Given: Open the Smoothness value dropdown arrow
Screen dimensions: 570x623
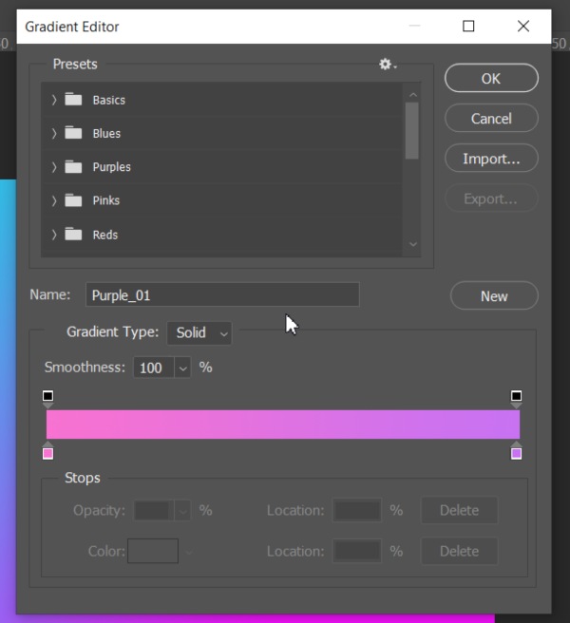Looking at the screenshot, I should coord(182,368).
